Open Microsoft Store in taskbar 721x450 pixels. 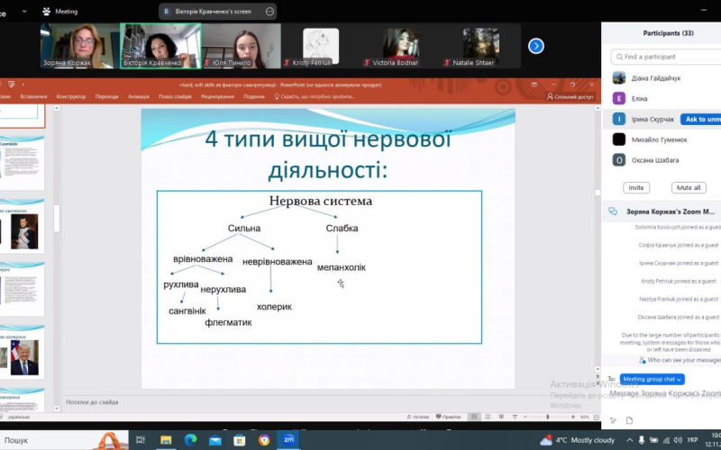point(239,440)
